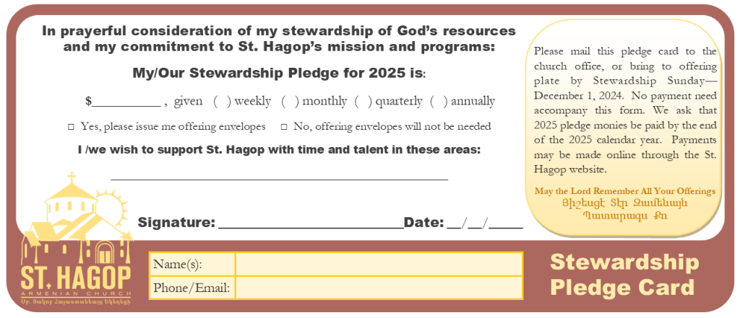The height and width of the screenshot is (318, 740).
Task: Click the Phone/Email label cell
Action: click(192, 288)
